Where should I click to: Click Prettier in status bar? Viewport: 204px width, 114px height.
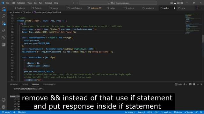pos(189,112)
